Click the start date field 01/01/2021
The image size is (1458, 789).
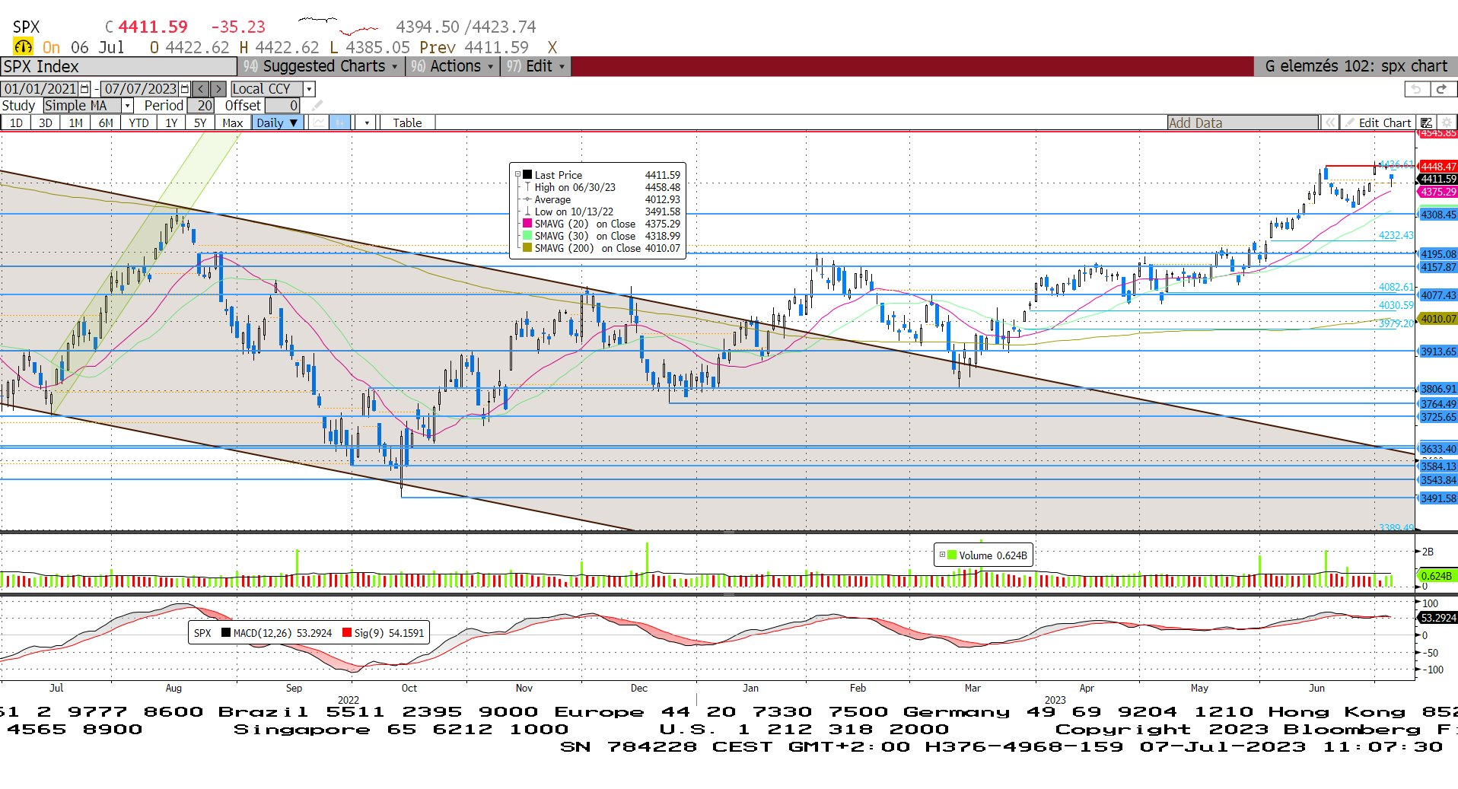40,89
